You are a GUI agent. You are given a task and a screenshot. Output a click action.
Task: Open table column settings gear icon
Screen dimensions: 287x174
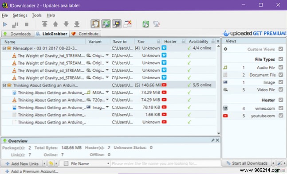[218, 41]
